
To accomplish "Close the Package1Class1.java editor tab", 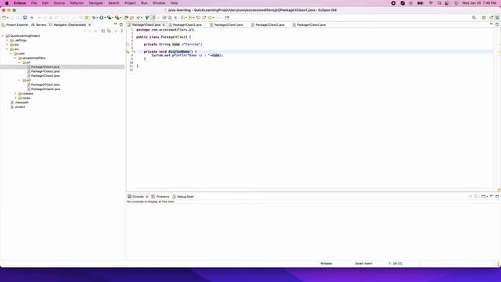I will pyautogui.click(x=164, y=24).
